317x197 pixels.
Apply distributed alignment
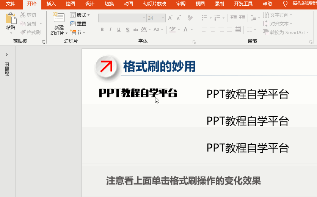[238, 30]
